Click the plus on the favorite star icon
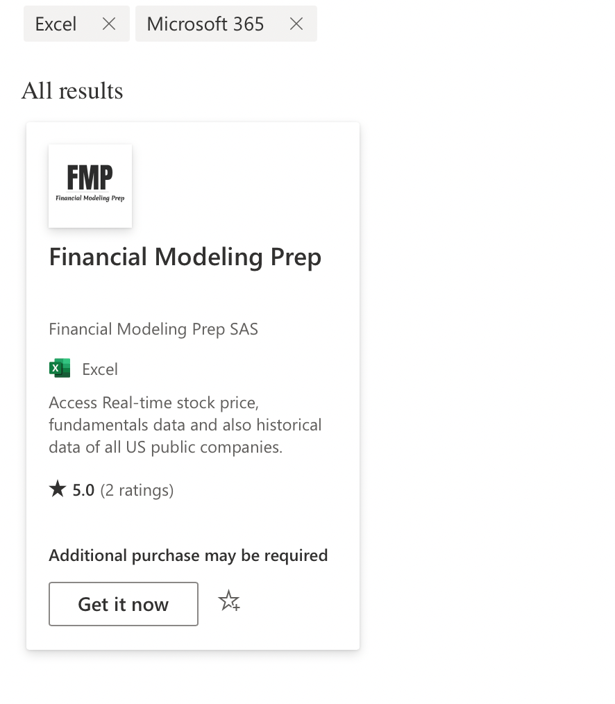615x704 pixels. [236, 608]
